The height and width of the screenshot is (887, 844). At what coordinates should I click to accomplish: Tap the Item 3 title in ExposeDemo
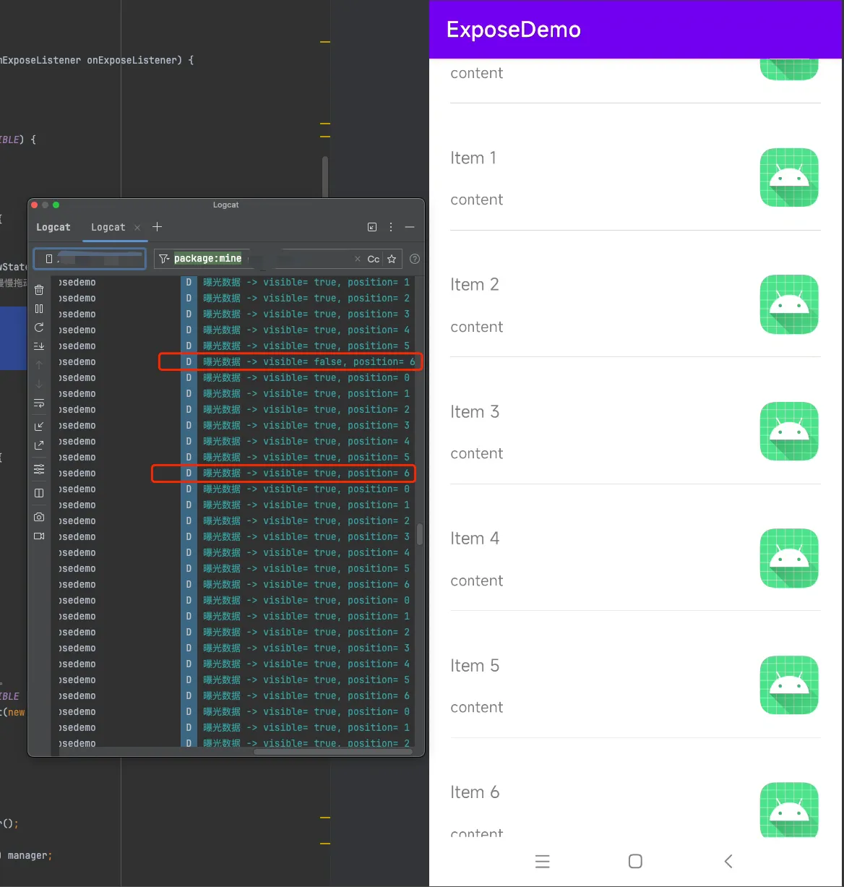coord(475,412)
